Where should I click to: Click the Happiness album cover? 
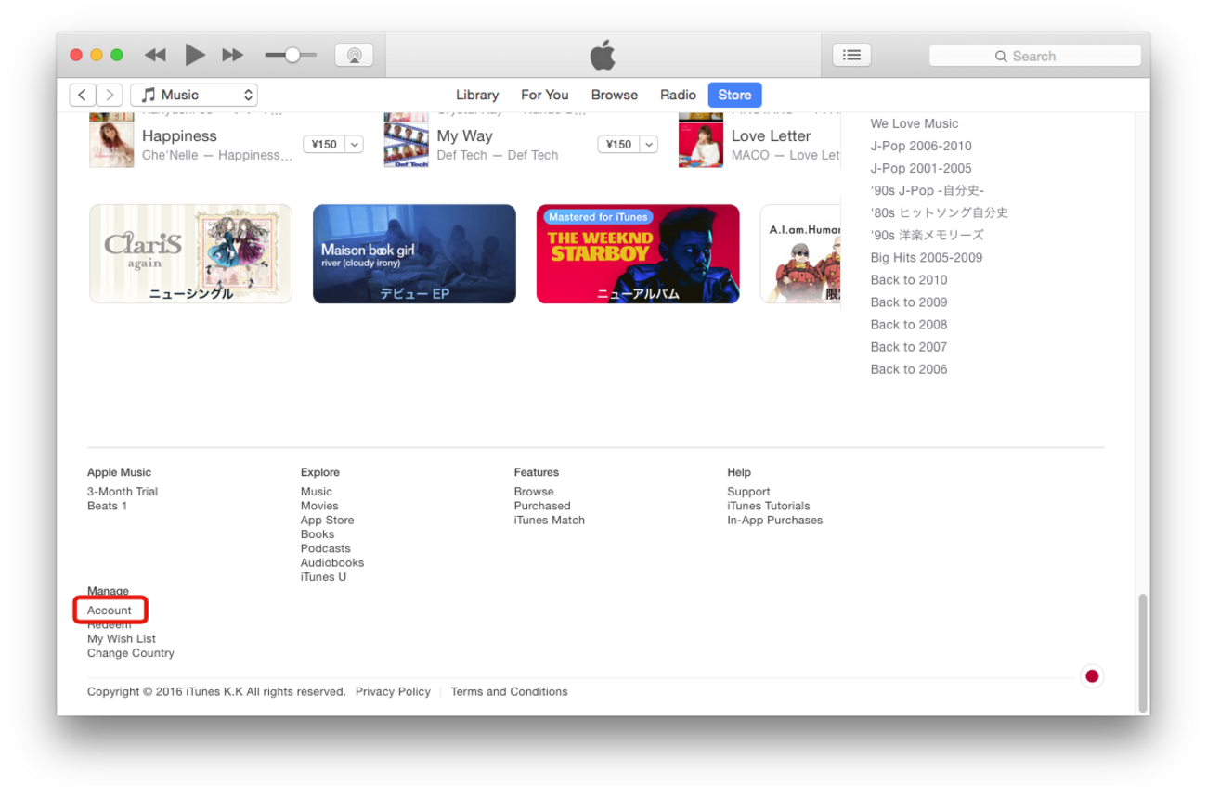point(111,145)
